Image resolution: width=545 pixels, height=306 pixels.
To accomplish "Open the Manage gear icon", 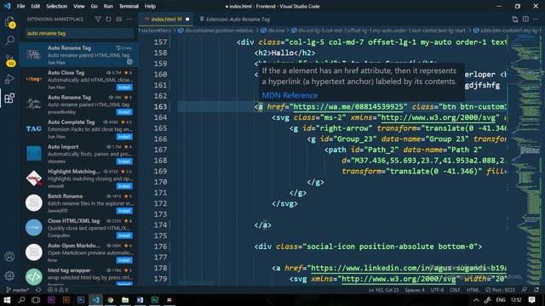I will (x=9, y=275).
